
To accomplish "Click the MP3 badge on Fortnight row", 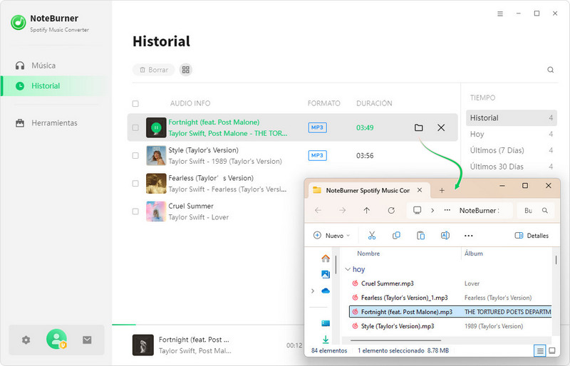I will pos(317,127).
